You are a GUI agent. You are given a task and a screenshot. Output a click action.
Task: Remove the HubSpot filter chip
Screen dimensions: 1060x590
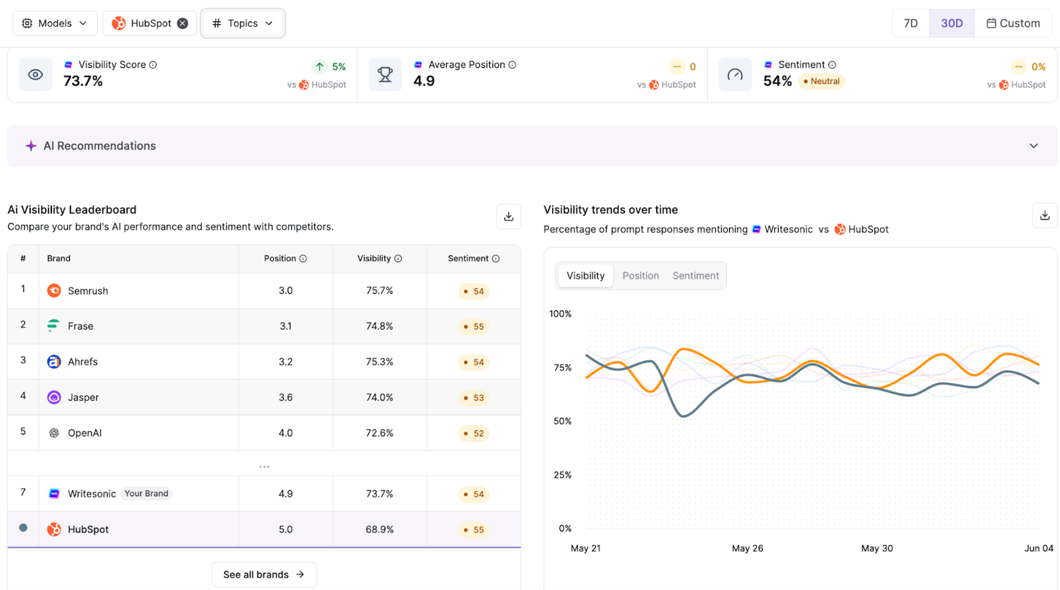coord(183,23)
